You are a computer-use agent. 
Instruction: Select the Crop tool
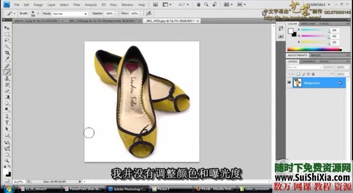pyautogui.click(x=7, y=52)
